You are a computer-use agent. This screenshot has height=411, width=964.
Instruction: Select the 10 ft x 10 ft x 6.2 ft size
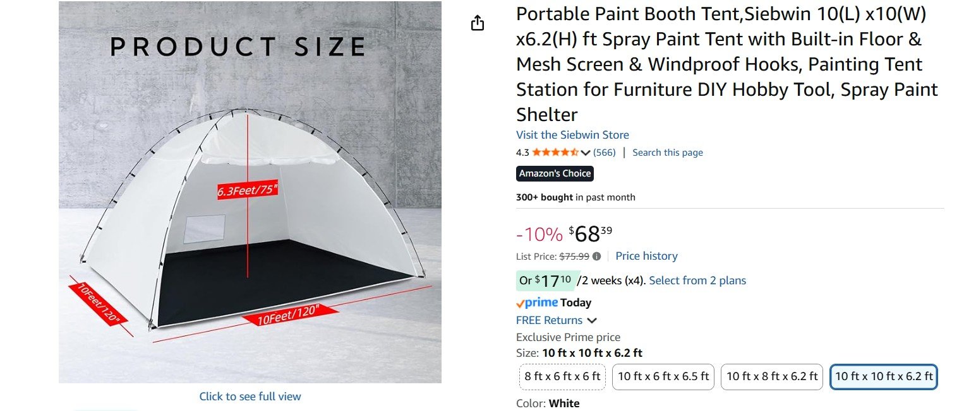(x=883, y=377)
